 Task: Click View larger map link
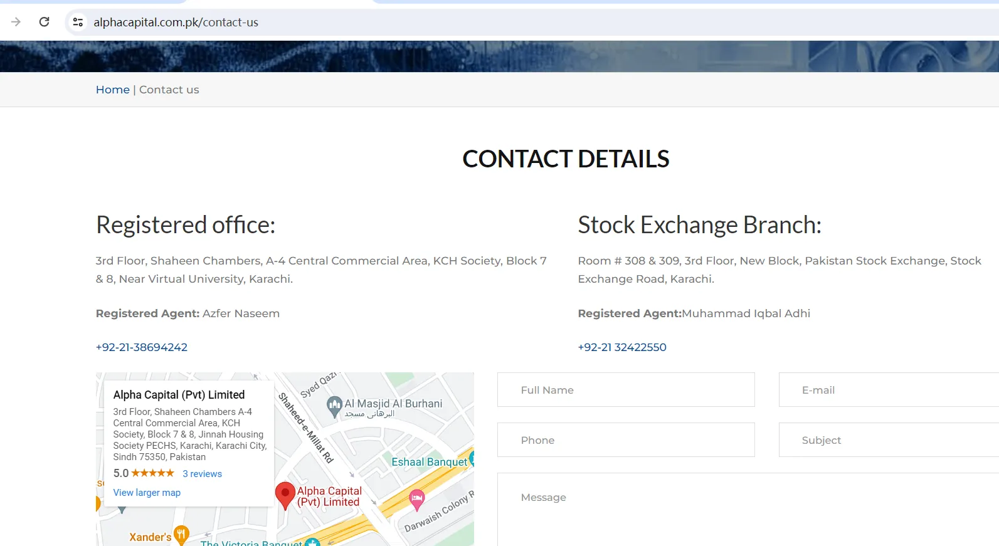pos(147,493)
